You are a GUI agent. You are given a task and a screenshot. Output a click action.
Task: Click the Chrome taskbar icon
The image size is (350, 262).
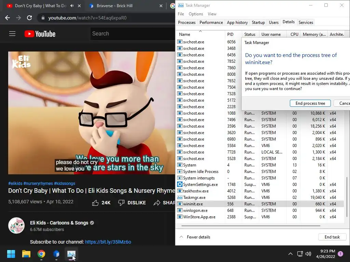coord(41,254)
